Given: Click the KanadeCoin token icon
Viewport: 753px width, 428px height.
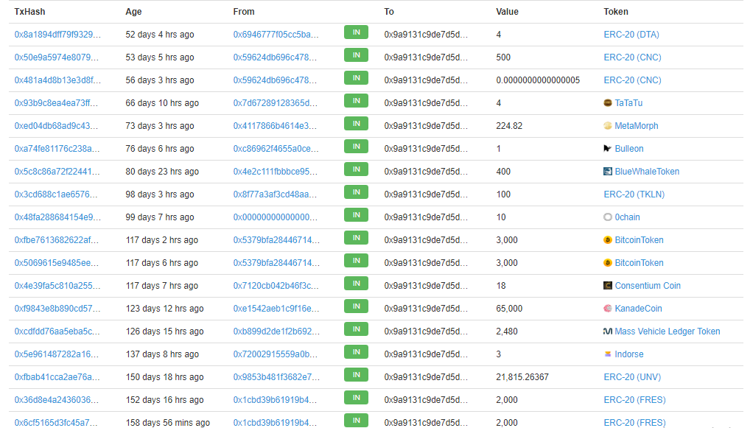Looking at the screenshot, I should tap(608, 309).
